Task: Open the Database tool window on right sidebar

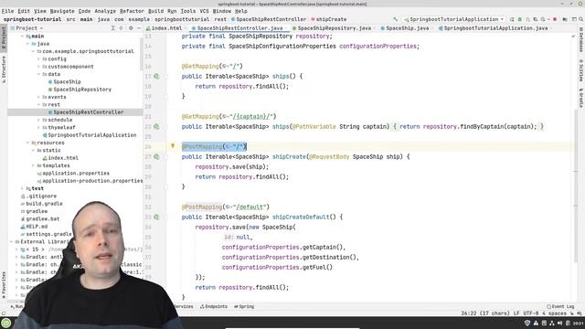Action: [x=581, y=39]
